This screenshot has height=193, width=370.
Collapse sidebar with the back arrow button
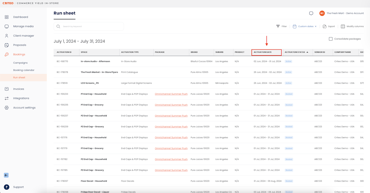(6, 175)
